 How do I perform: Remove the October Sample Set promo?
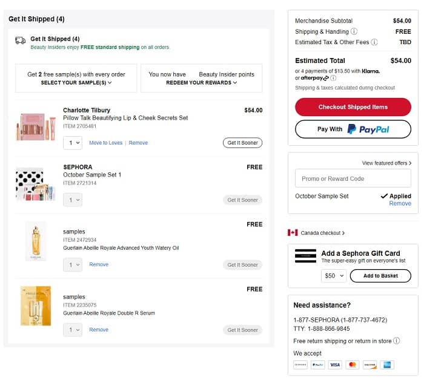pos(400,204)
